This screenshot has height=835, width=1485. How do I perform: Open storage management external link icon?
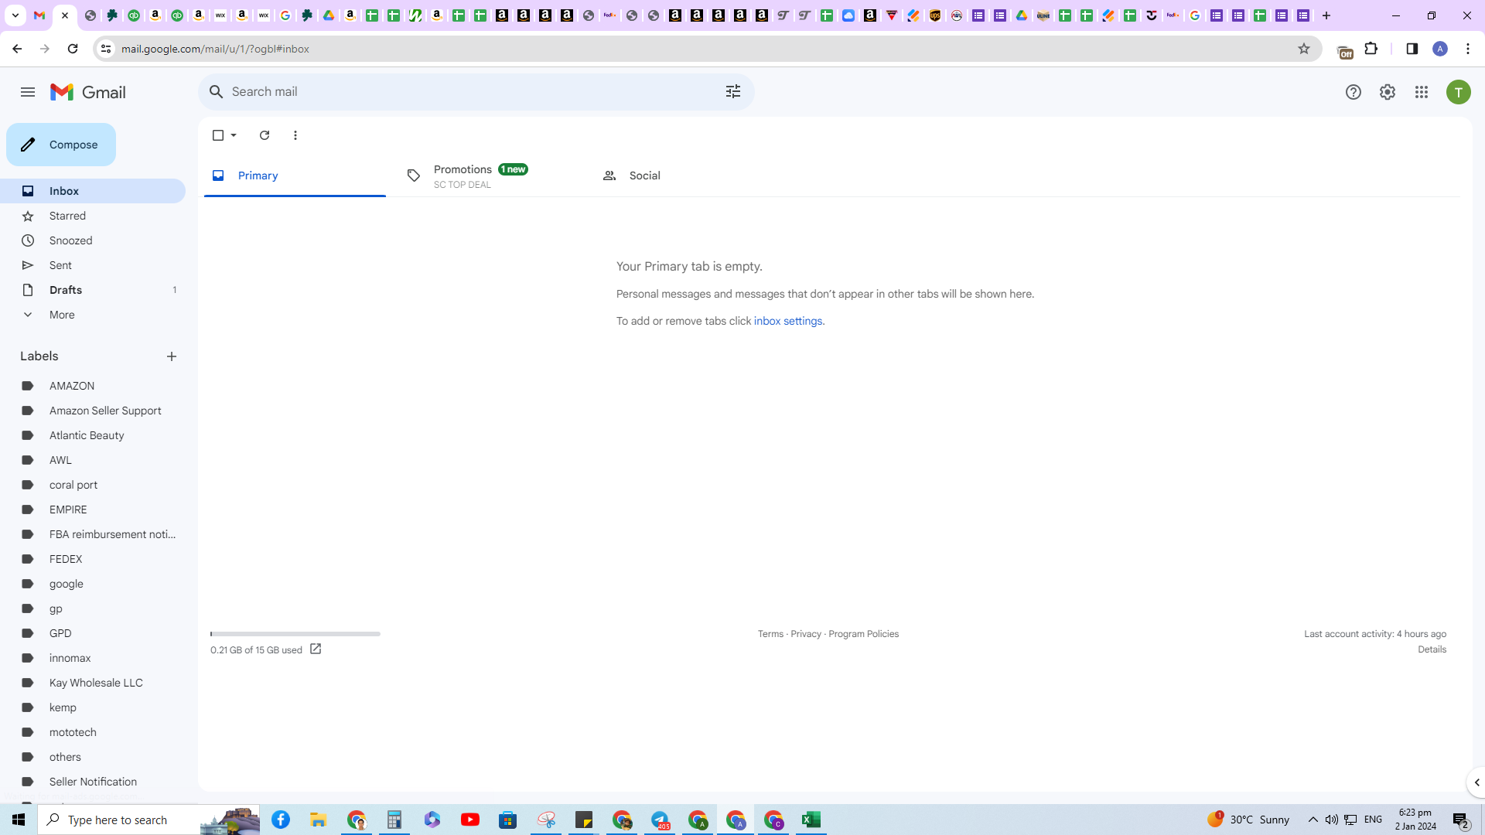(x=316, y=649)
